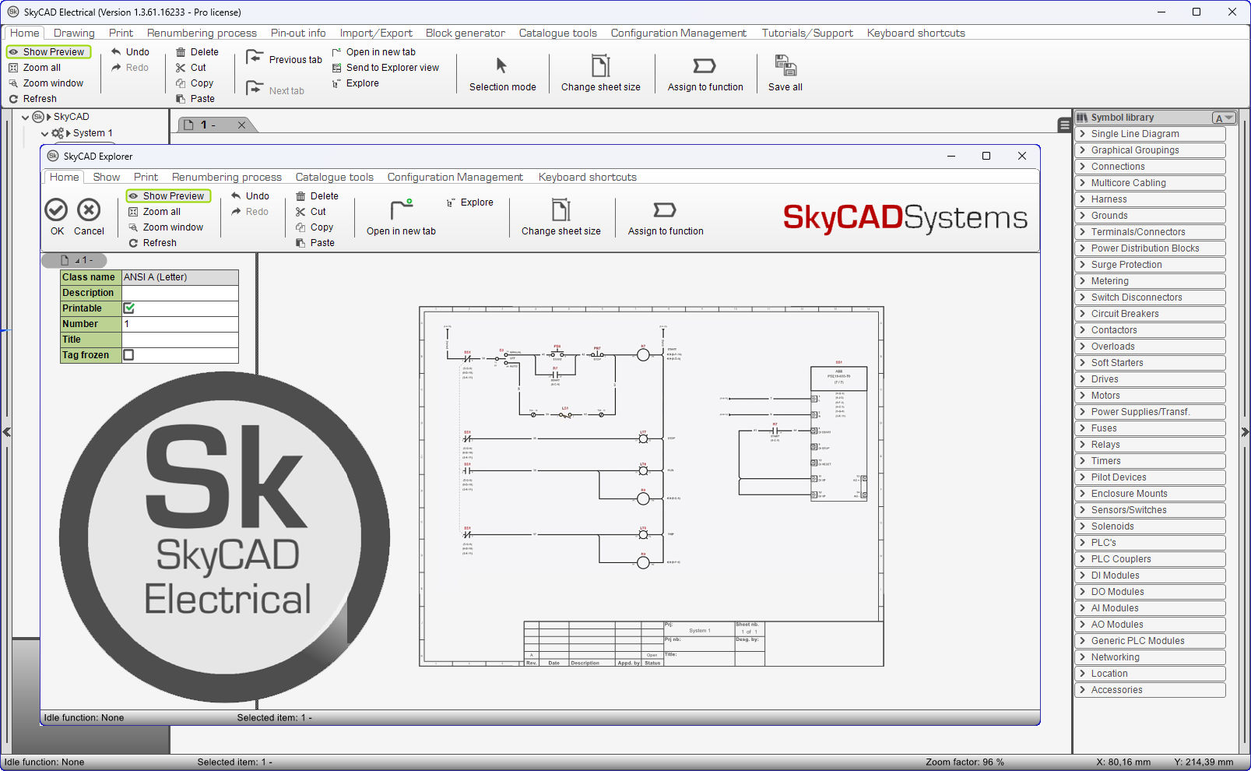Screen dimensions: 1251x771
Task: Toggle Show Preview in main window ribbon
Action: point(48,52)
